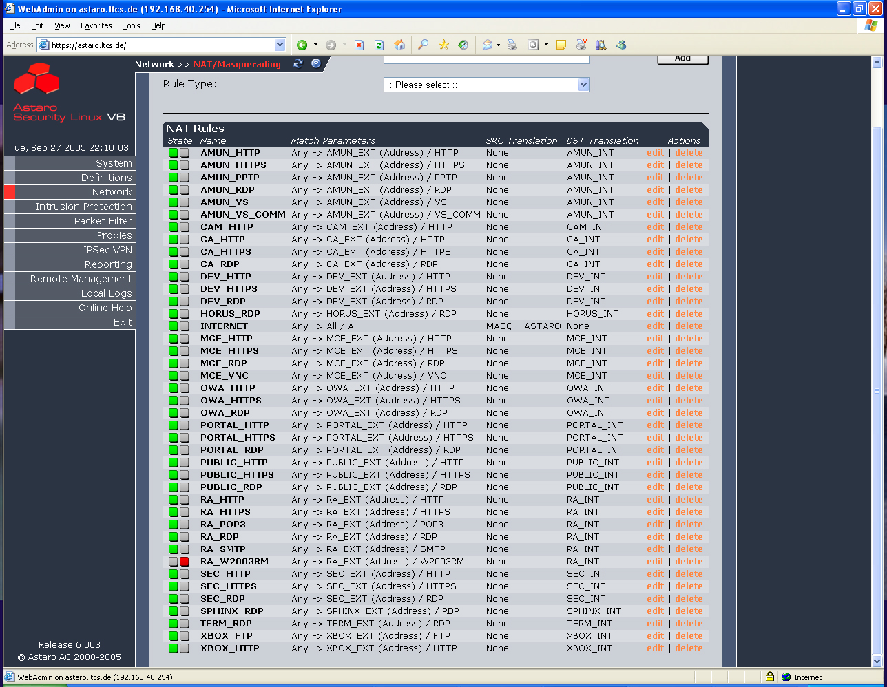The height and width of the screenshot is (687, 887).
Task: Click the browser Stop icon
Action: [359, 45]
